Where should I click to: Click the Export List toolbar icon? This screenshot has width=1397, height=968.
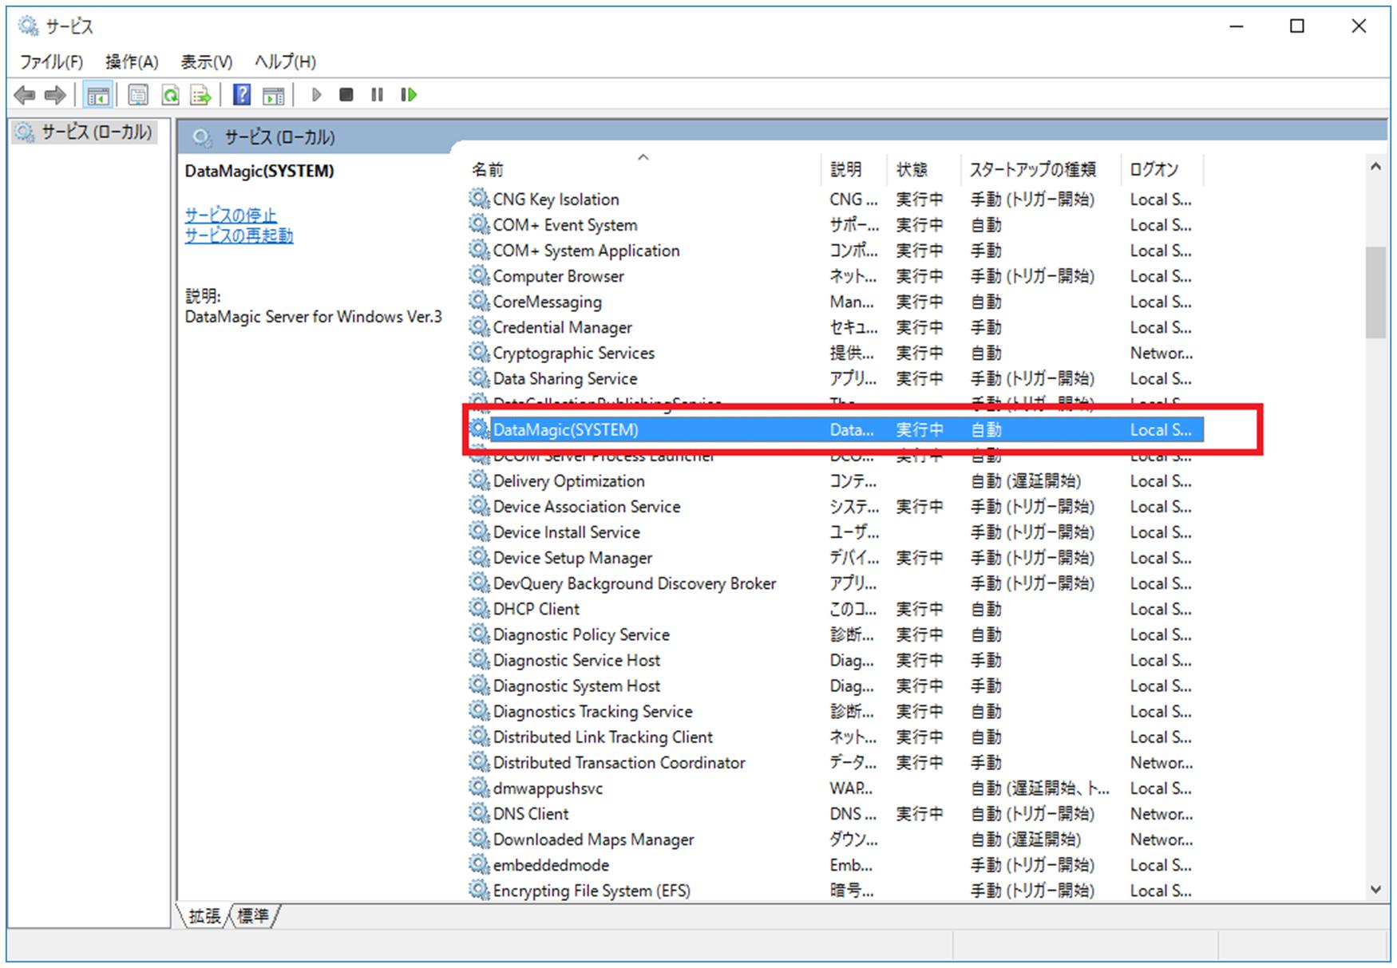(x=200, y=96)
